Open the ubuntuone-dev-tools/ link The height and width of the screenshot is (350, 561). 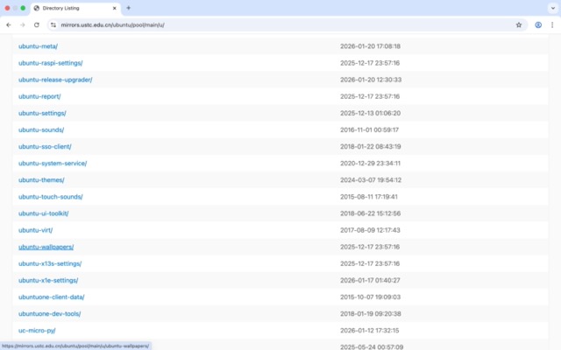coord(49,313)
